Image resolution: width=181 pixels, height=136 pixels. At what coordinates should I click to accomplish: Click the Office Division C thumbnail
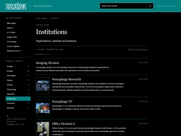[43, 129]
